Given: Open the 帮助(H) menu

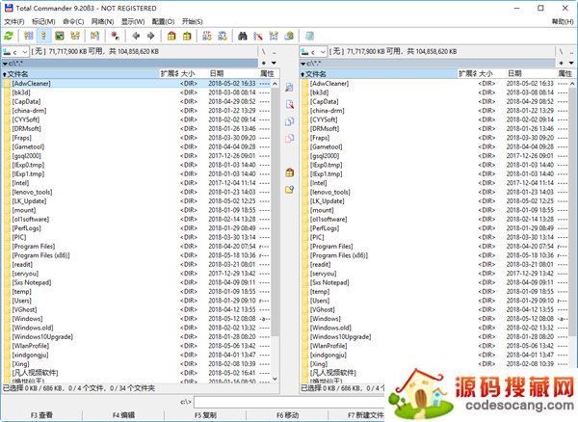Looking at the screenshot, I should [563, 22].
